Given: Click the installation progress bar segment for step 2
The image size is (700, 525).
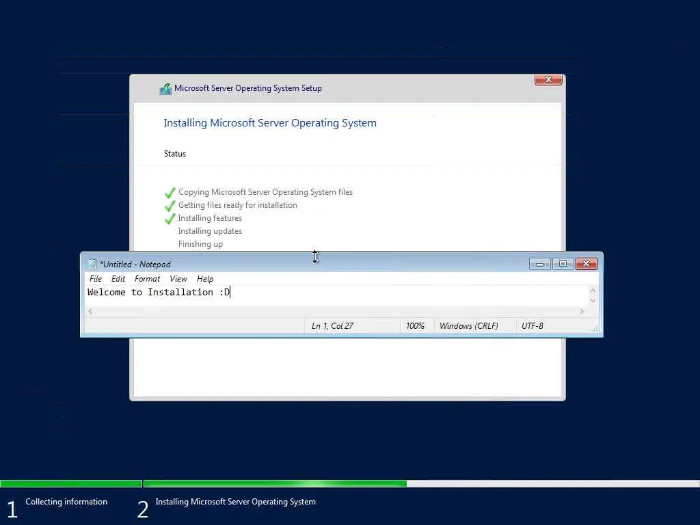Looking at the screenshot, I should tap(421, 483).
